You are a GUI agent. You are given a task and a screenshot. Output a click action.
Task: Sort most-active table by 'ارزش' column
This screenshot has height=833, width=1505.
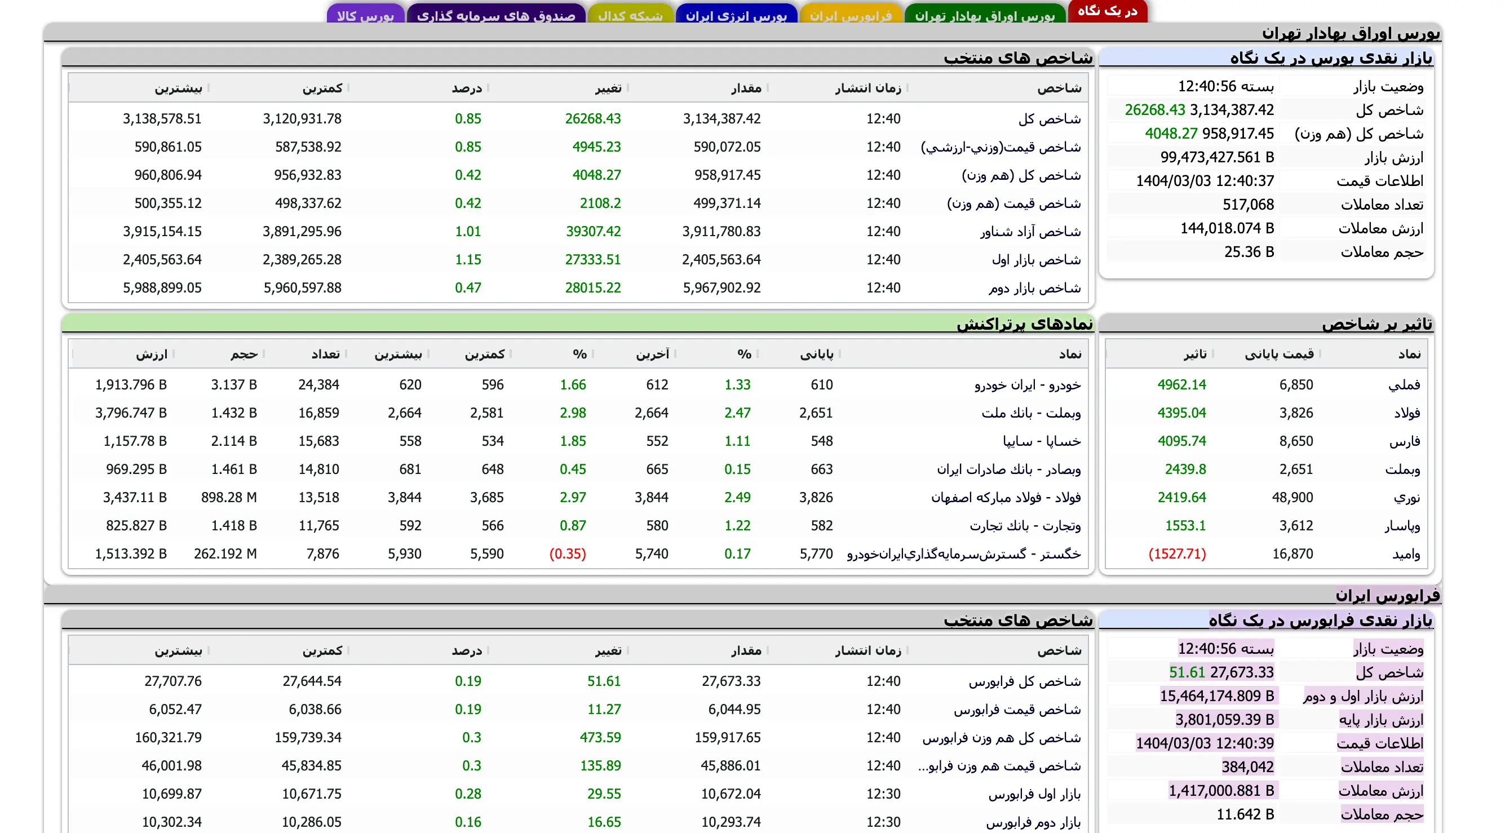pyautogui.click(x=151, y=353)
